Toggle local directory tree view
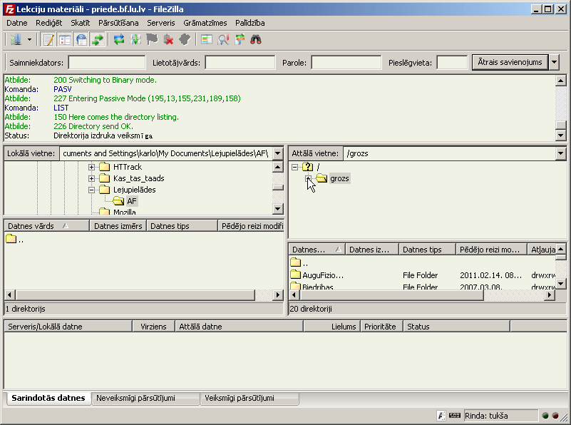Image resolution: width=571 pixels, height=425 pixels. (65, 39)
